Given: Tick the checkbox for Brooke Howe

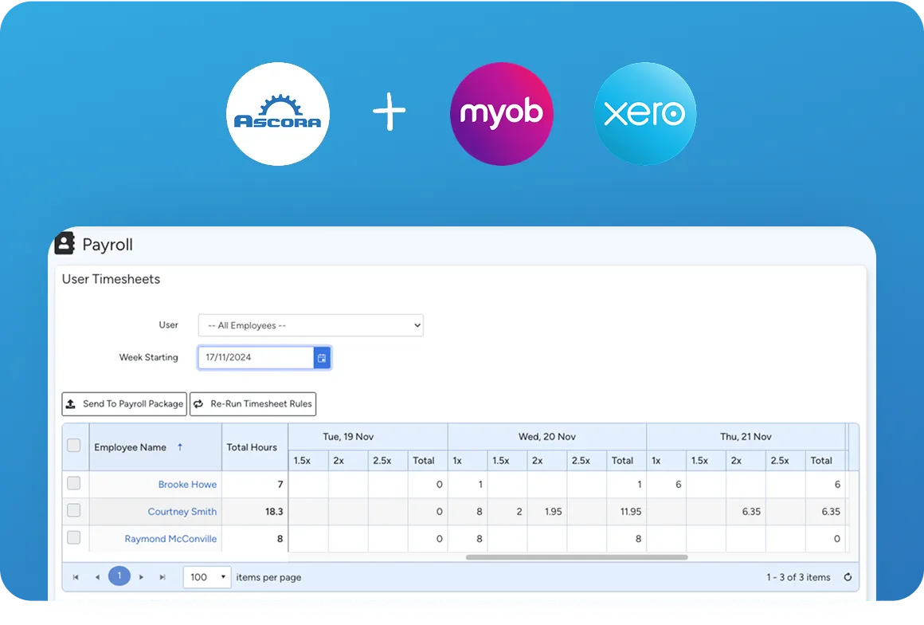Looking at the screenshot, I should pos(73,483).
